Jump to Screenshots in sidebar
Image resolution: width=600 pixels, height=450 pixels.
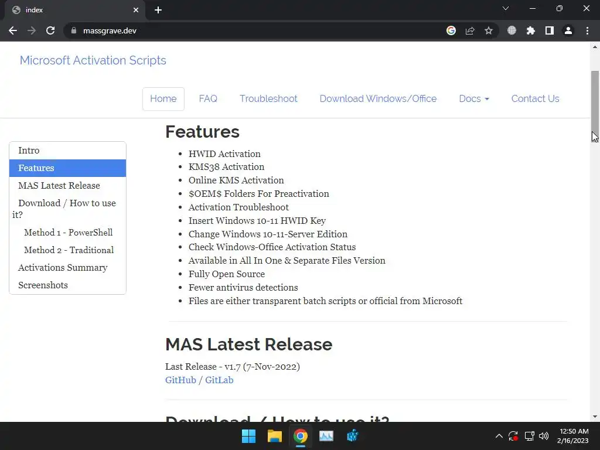[x=68, y=285]
